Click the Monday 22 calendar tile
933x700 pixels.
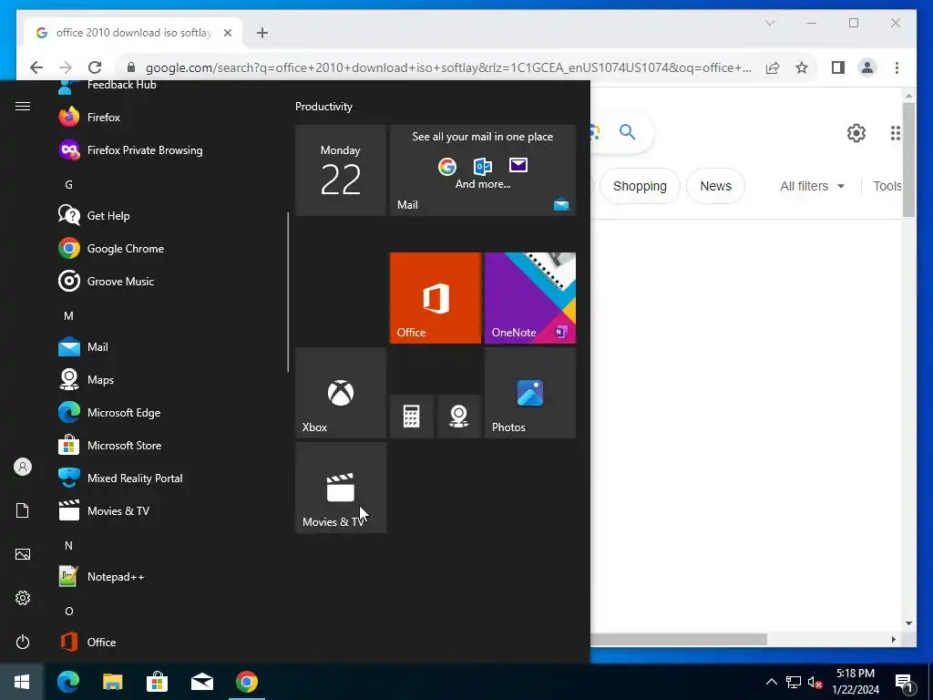(x=341, y=170)
